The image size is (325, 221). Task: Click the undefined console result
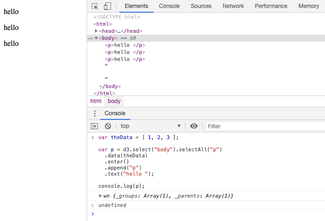112,205
